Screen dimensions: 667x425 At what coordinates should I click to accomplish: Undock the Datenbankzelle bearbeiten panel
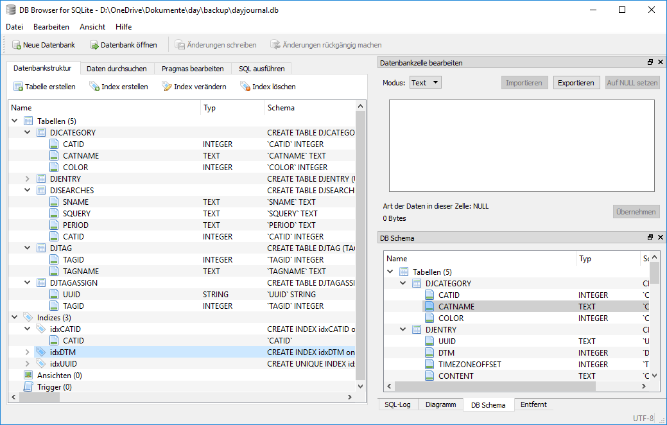point(650,62)
